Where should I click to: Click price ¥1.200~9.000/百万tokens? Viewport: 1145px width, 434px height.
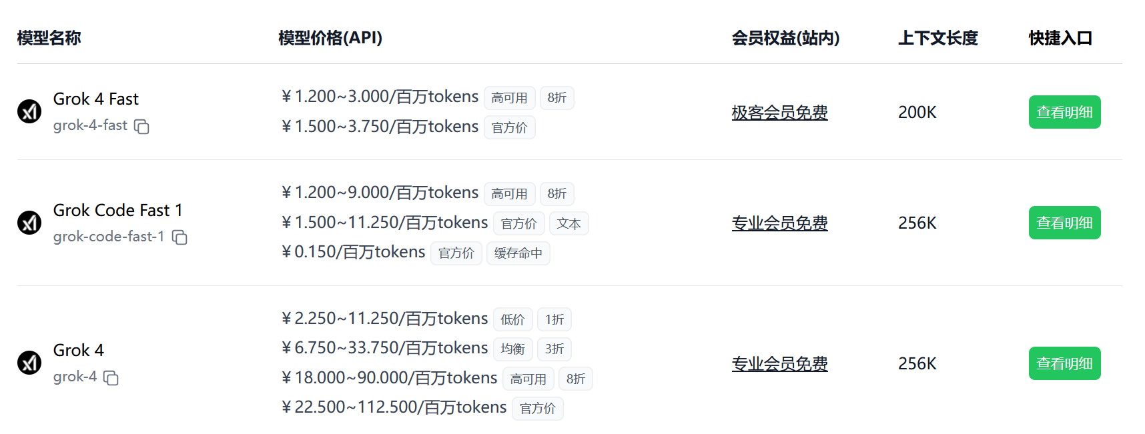(x=380, y=193)
